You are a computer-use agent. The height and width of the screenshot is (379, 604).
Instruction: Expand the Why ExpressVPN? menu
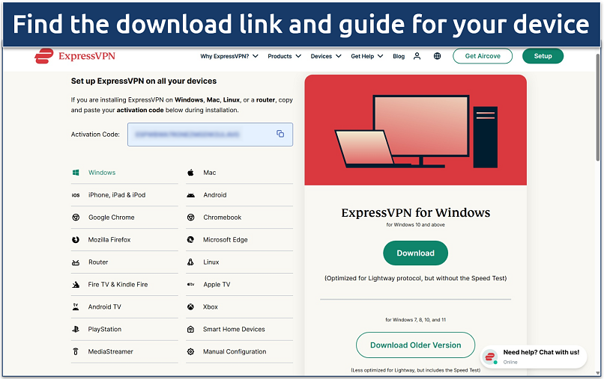click(x=229, y=56)
